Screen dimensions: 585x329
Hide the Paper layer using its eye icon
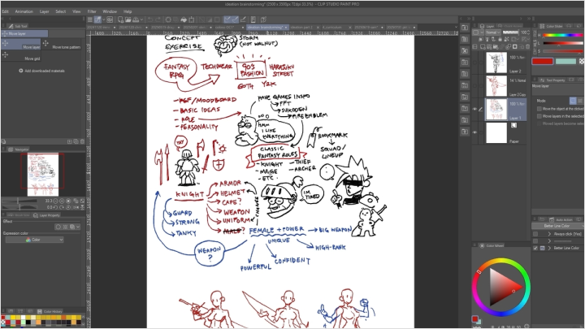coord(475,132)
